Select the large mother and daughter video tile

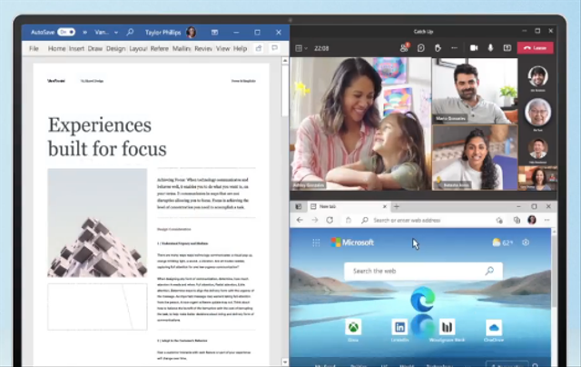(x=360, y=124)
